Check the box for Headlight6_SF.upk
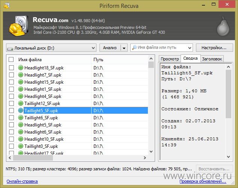The width and height of the screenshot is (238, 188). (x=11, y=132)
